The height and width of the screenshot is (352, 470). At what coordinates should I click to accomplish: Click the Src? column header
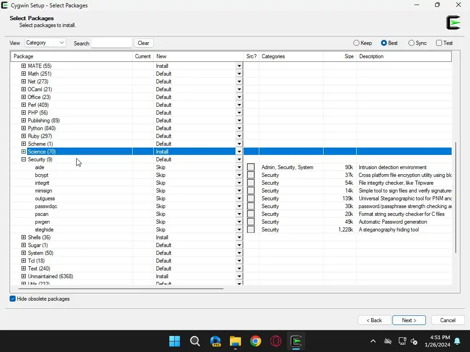pos(251,56)
